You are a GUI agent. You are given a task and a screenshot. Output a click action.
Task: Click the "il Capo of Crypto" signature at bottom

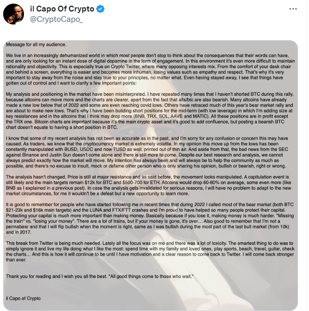point(23,298)
